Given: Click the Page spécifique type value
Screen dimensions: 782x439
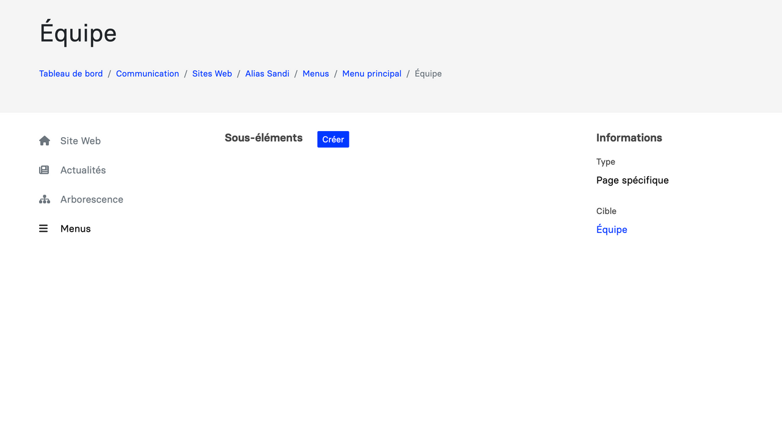Looking at the screenshot, I should click(632, 180).
